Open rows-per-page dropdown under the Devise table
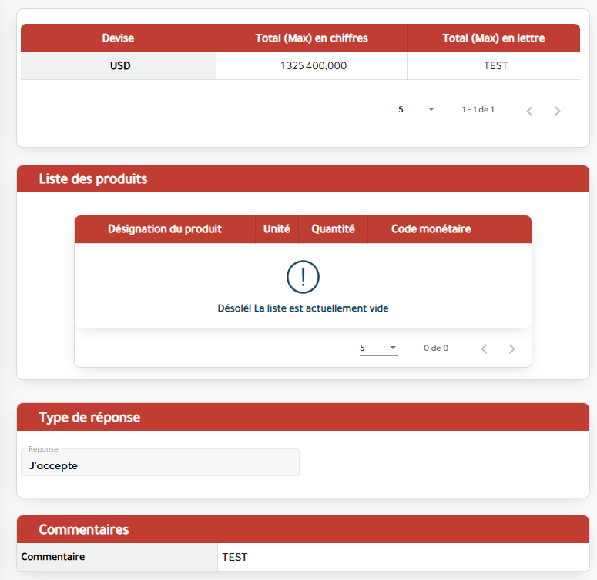Image resolution: width=597 pixels, height=580 pixels. coord(417,110)
